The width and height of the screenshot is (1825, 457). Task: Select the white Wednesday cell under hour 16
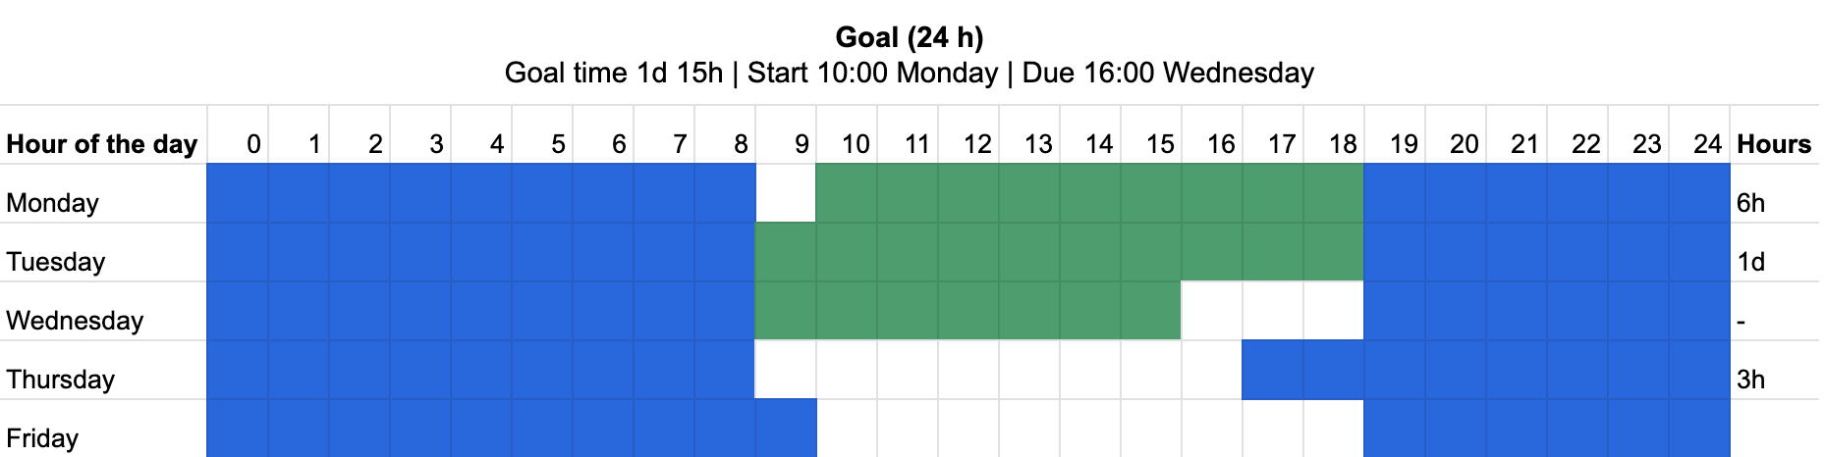coord(1211,311)
